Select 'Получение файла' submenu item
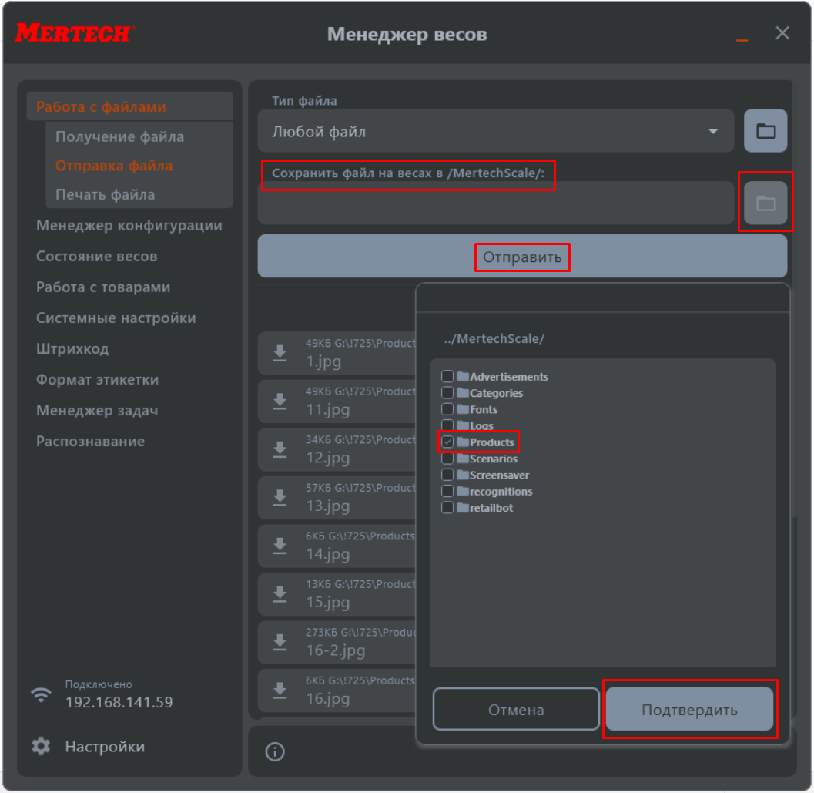The width and height of the screenshot is (814, 793). pyautogui.click(x=119, y=137)
